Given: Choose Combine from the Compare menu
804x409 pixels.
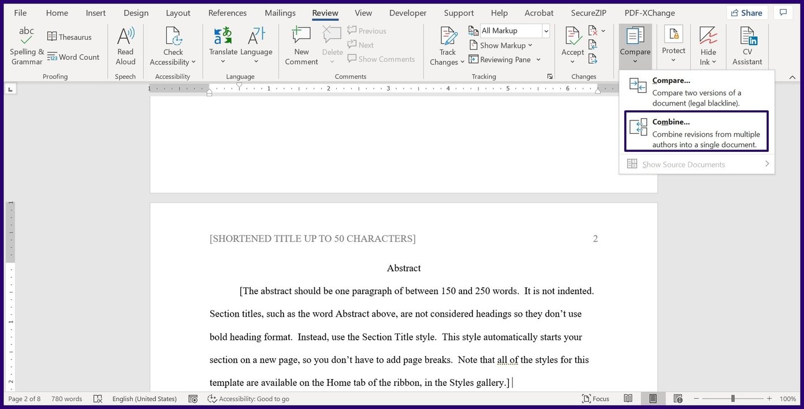Looking at the screenshot, I should coord(696,132).
